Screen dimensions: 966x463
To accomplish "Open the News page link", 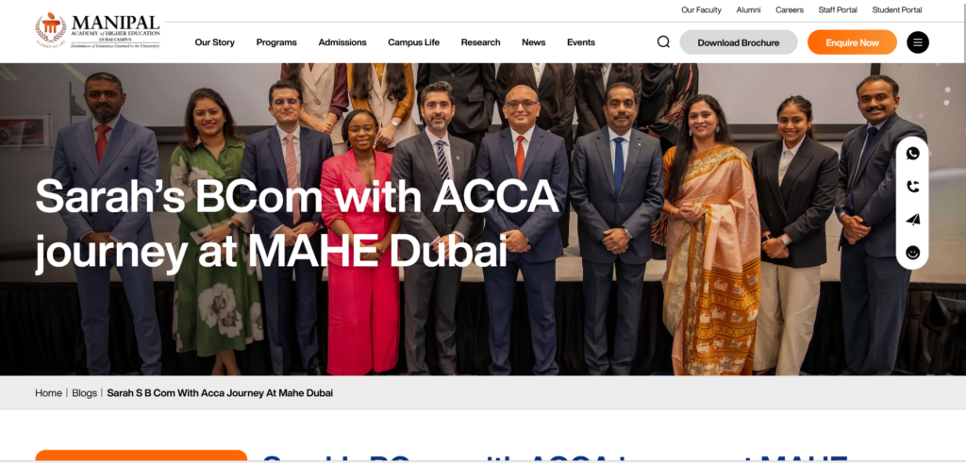I will [x=534, y=42].
